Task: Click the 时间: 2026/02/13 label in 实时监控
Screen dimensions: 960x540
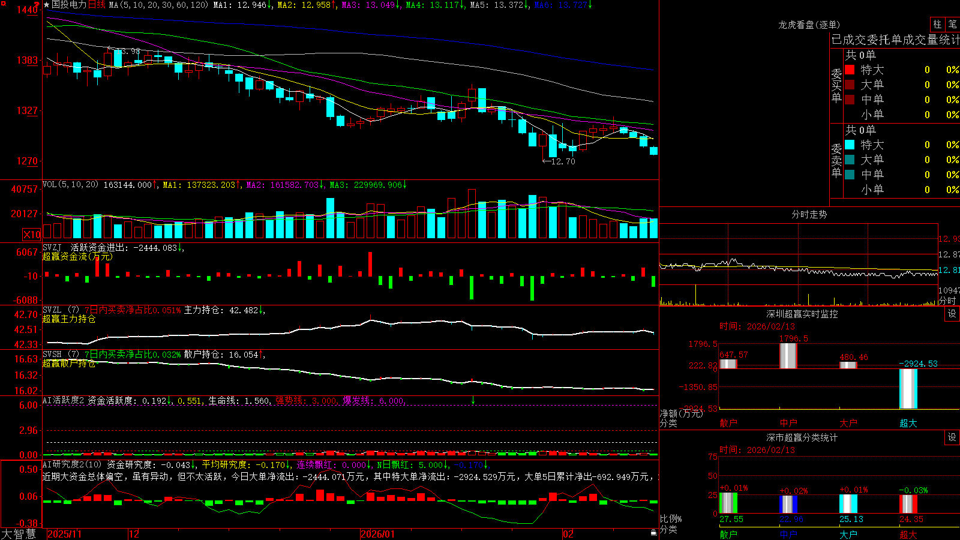Action: click(757, 326)
